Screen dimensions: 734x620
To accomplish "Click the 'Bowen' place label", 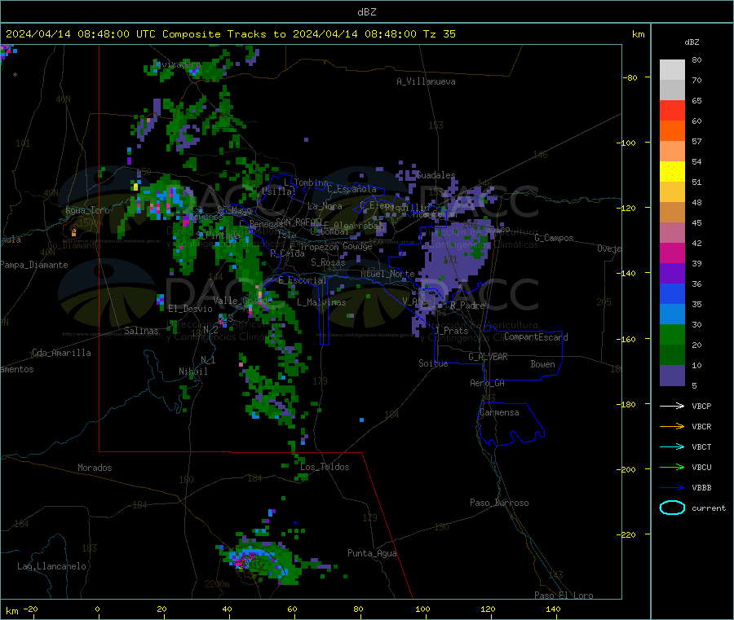I will pyautogui.click(x=542, y=364).
